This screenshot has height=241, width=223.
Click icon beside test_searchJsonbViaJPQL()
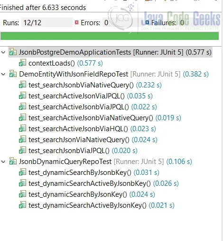[22, 150]
